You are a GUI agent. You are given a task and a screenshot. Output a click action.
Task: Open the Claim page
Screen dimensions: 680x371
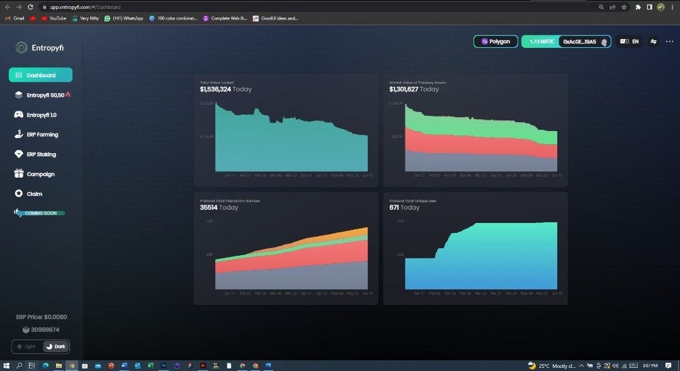pyautogui.click(x=28, y=194)
